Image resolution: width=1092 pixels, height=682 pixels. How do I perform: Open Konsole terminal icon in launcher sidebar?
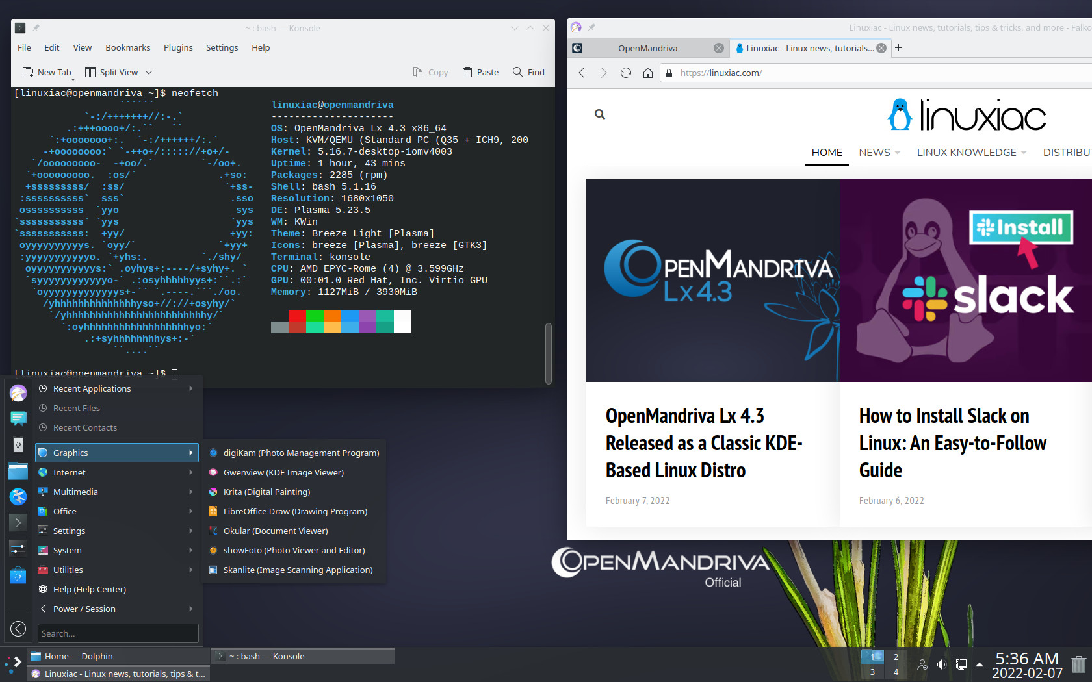point(18,522)
